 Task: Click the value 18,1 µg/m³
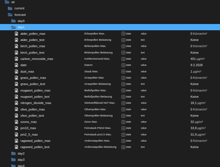(198, 103)
